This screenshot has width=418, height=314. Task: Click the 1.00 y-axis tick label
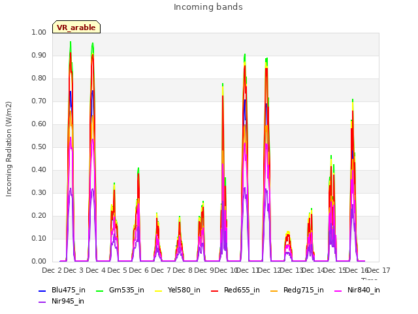point(39,32)
